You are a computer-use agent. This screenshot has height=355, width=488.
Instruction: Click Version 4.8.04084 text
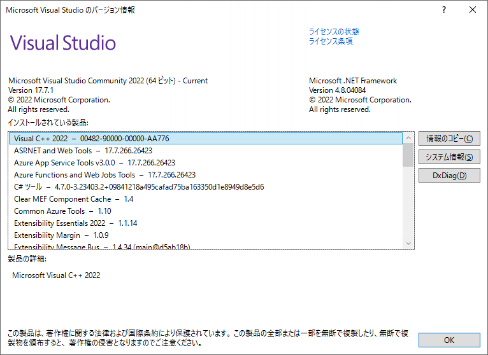[338, 90]
